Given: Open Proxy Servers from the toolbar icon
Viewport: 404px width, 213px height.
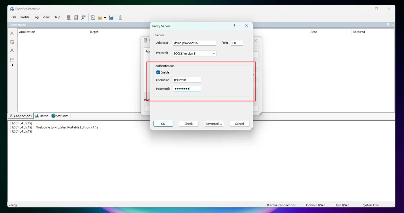Looking at the screenshot, I should (x=69, y=17).
